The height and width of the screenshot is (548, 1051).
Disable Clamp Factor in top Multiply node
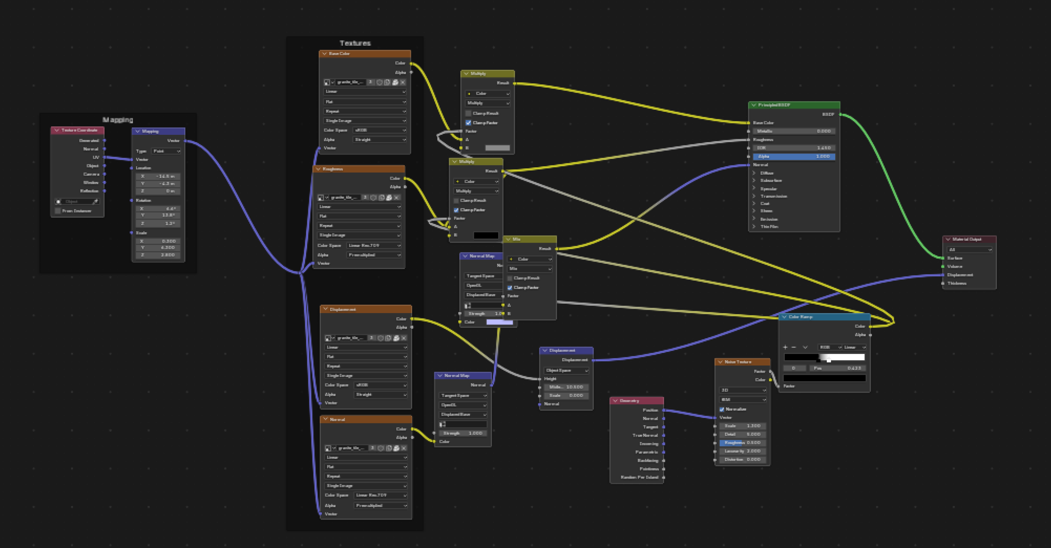(x=468, y=123)
